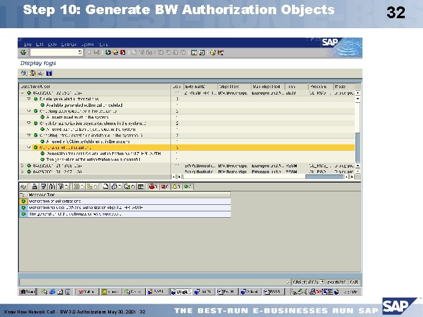Collapse the Check for authorization objects node
Viewport: 423px width, 317px height.
29,123
